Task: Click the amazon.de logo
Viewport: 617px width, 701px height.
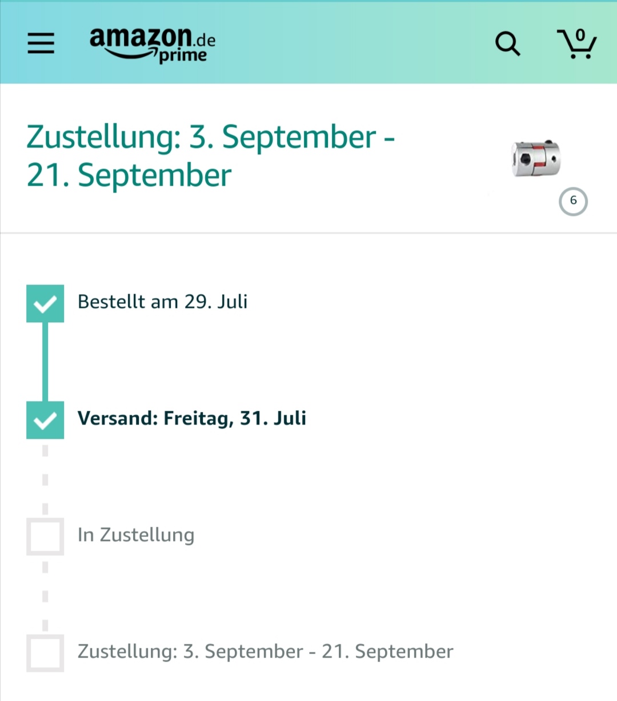Action: [x=153, y=45]
